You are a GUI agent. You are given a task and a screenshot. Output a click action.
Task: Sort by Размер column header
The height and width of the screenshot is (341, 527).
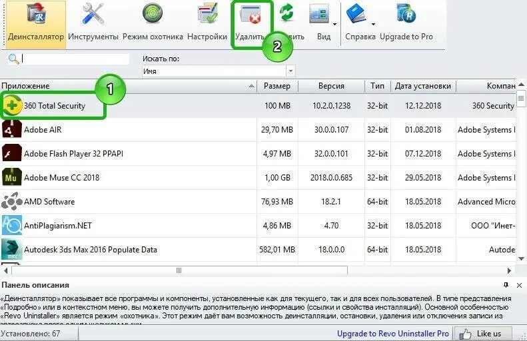pyautogui.click(x=277, y=86)
